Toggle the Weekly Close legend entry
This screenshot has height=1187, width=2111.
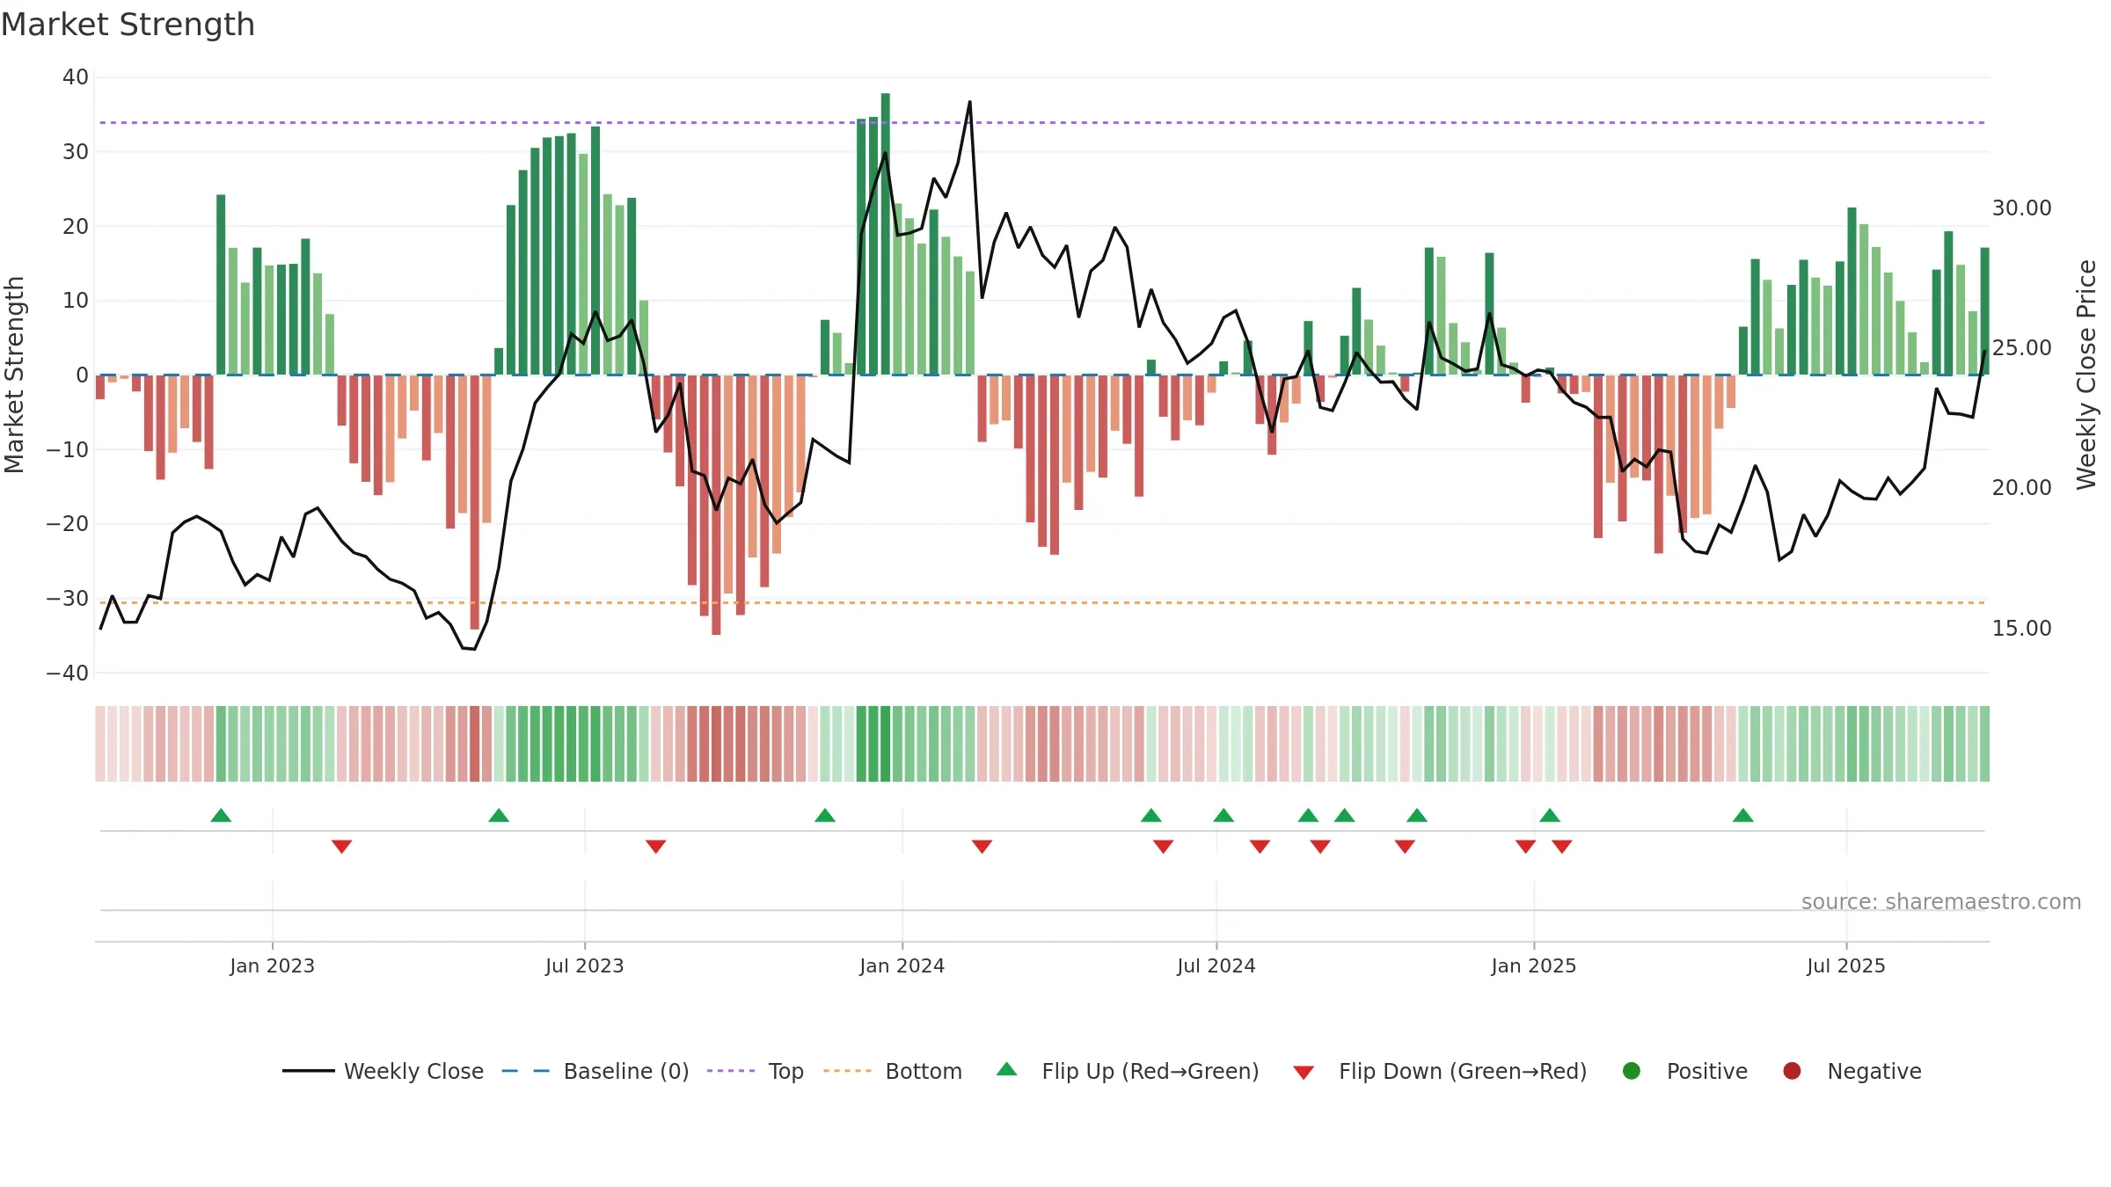[383, 1071]
